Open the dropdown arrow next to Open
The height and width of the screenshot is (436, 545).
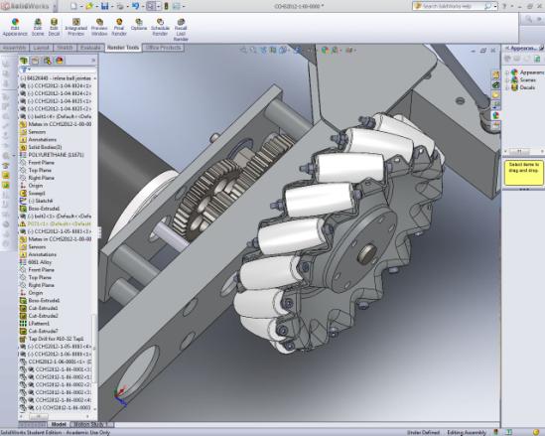pyautogui.click(x=96, y=6)
